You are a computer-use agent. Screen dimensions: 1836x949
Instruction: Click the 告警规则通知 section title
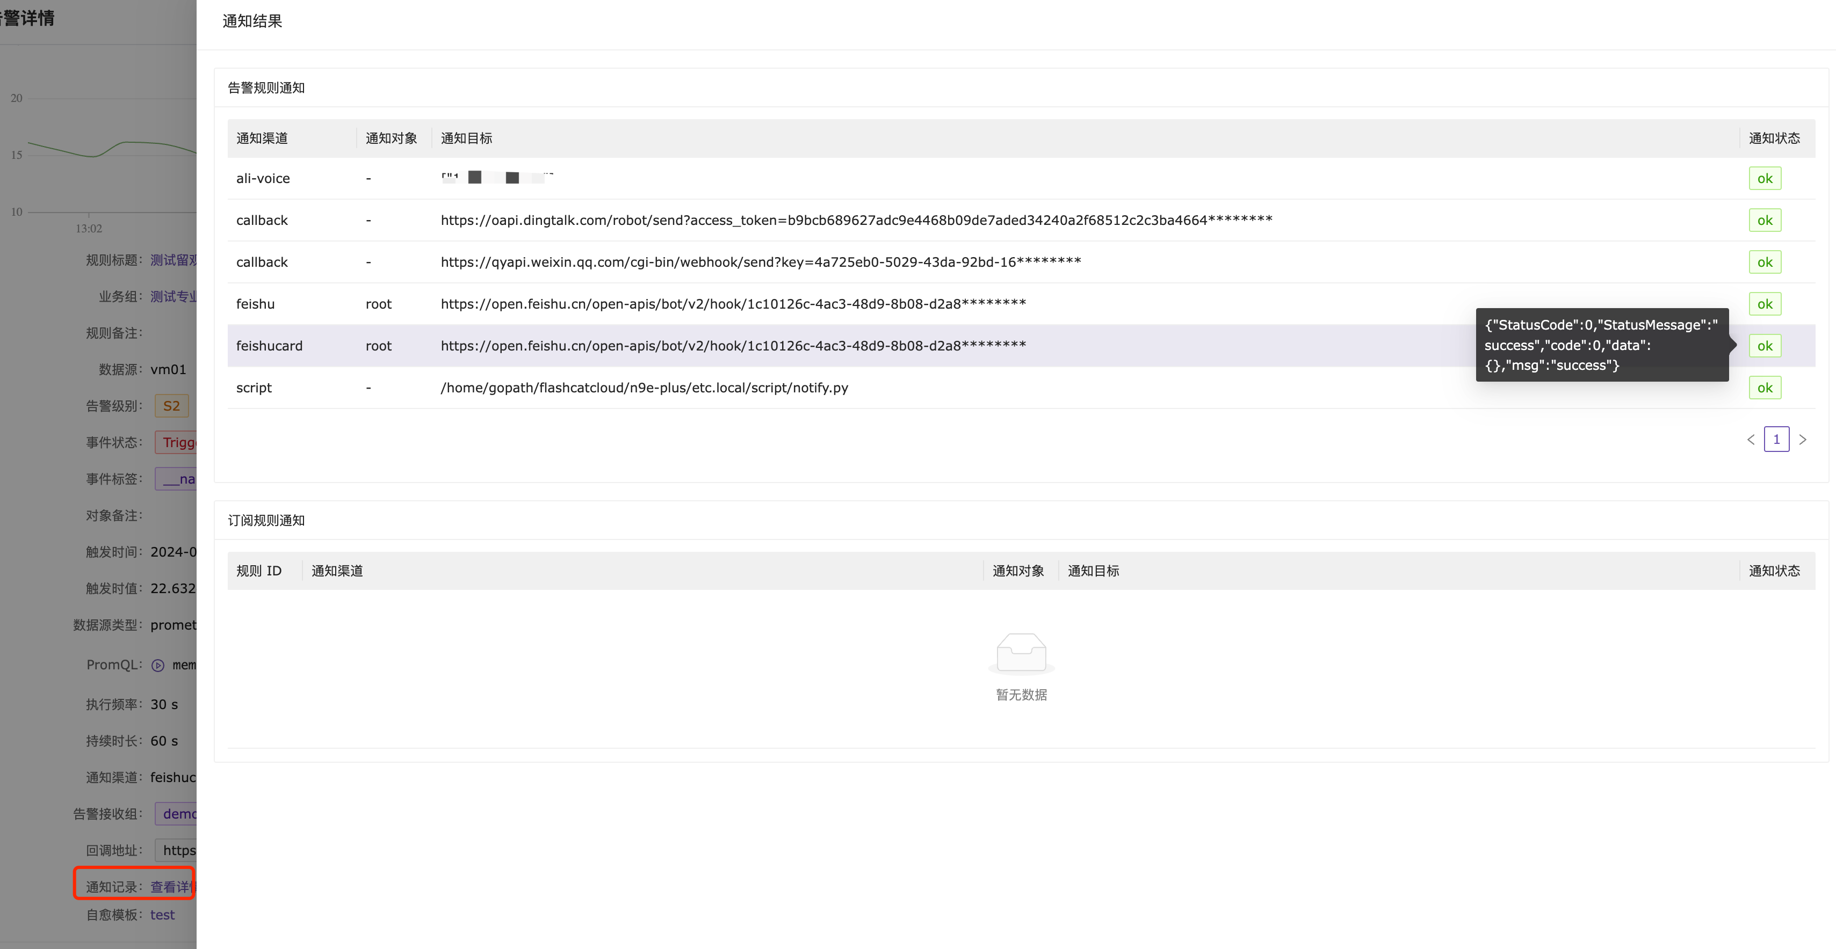pos(266,87)
